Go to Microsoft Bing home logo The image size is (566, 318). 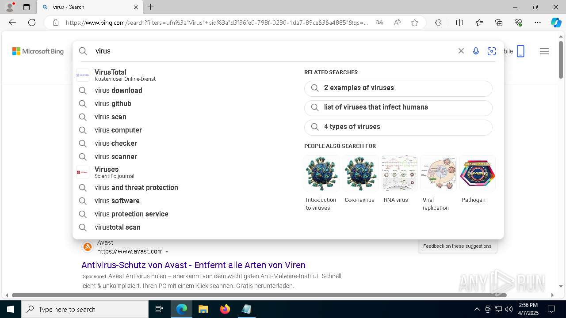point(38,51)
